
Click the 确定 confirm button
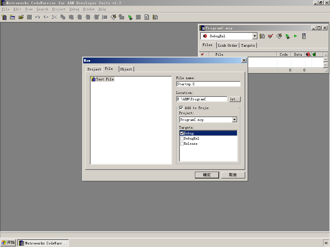tap(207, 175)
